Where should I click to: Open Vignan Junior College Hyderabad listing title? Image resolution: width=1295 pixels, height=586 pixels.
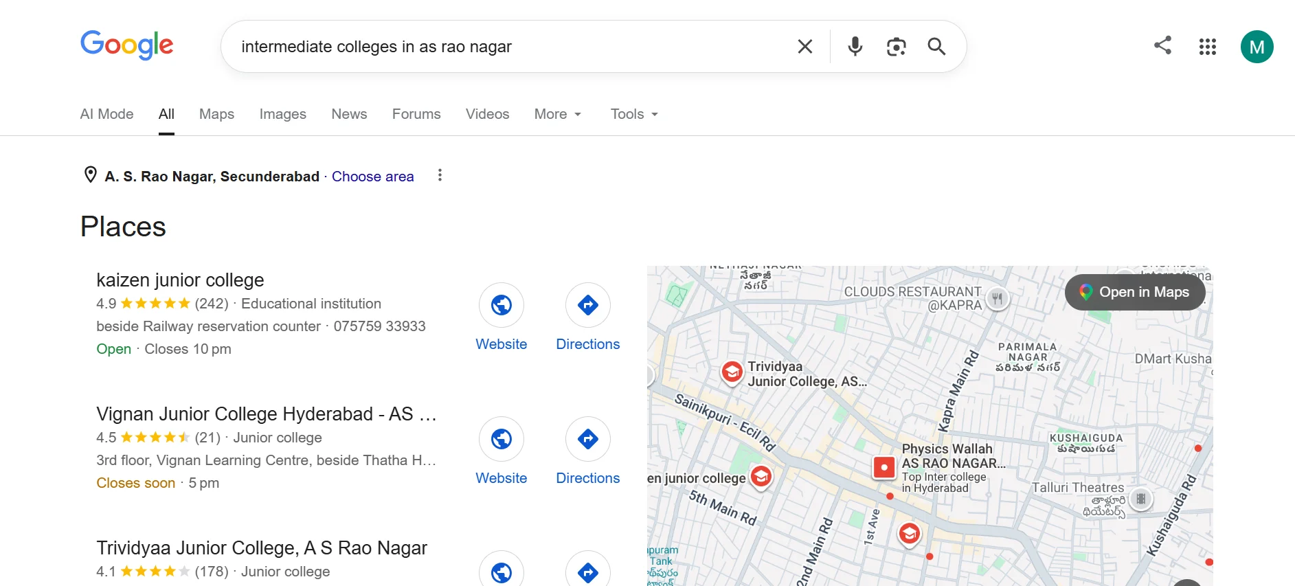(267, 414)
